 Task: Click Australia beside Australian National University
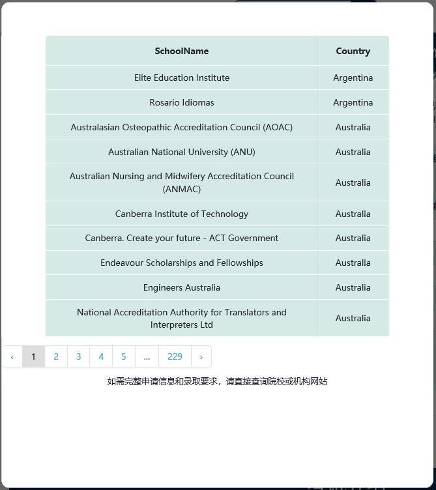(353, 152)
